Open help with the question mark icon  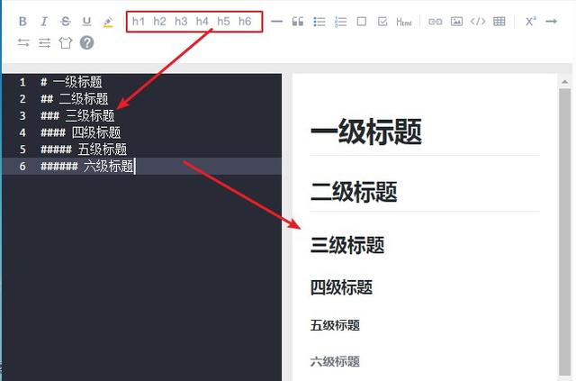86,42
